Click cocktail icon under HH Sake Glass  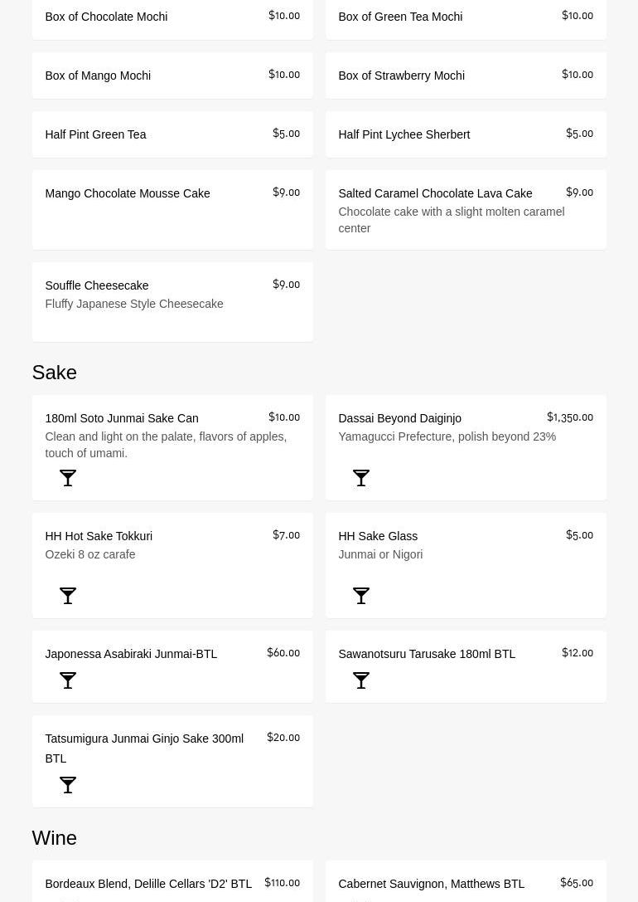click(x=361, y=596)
